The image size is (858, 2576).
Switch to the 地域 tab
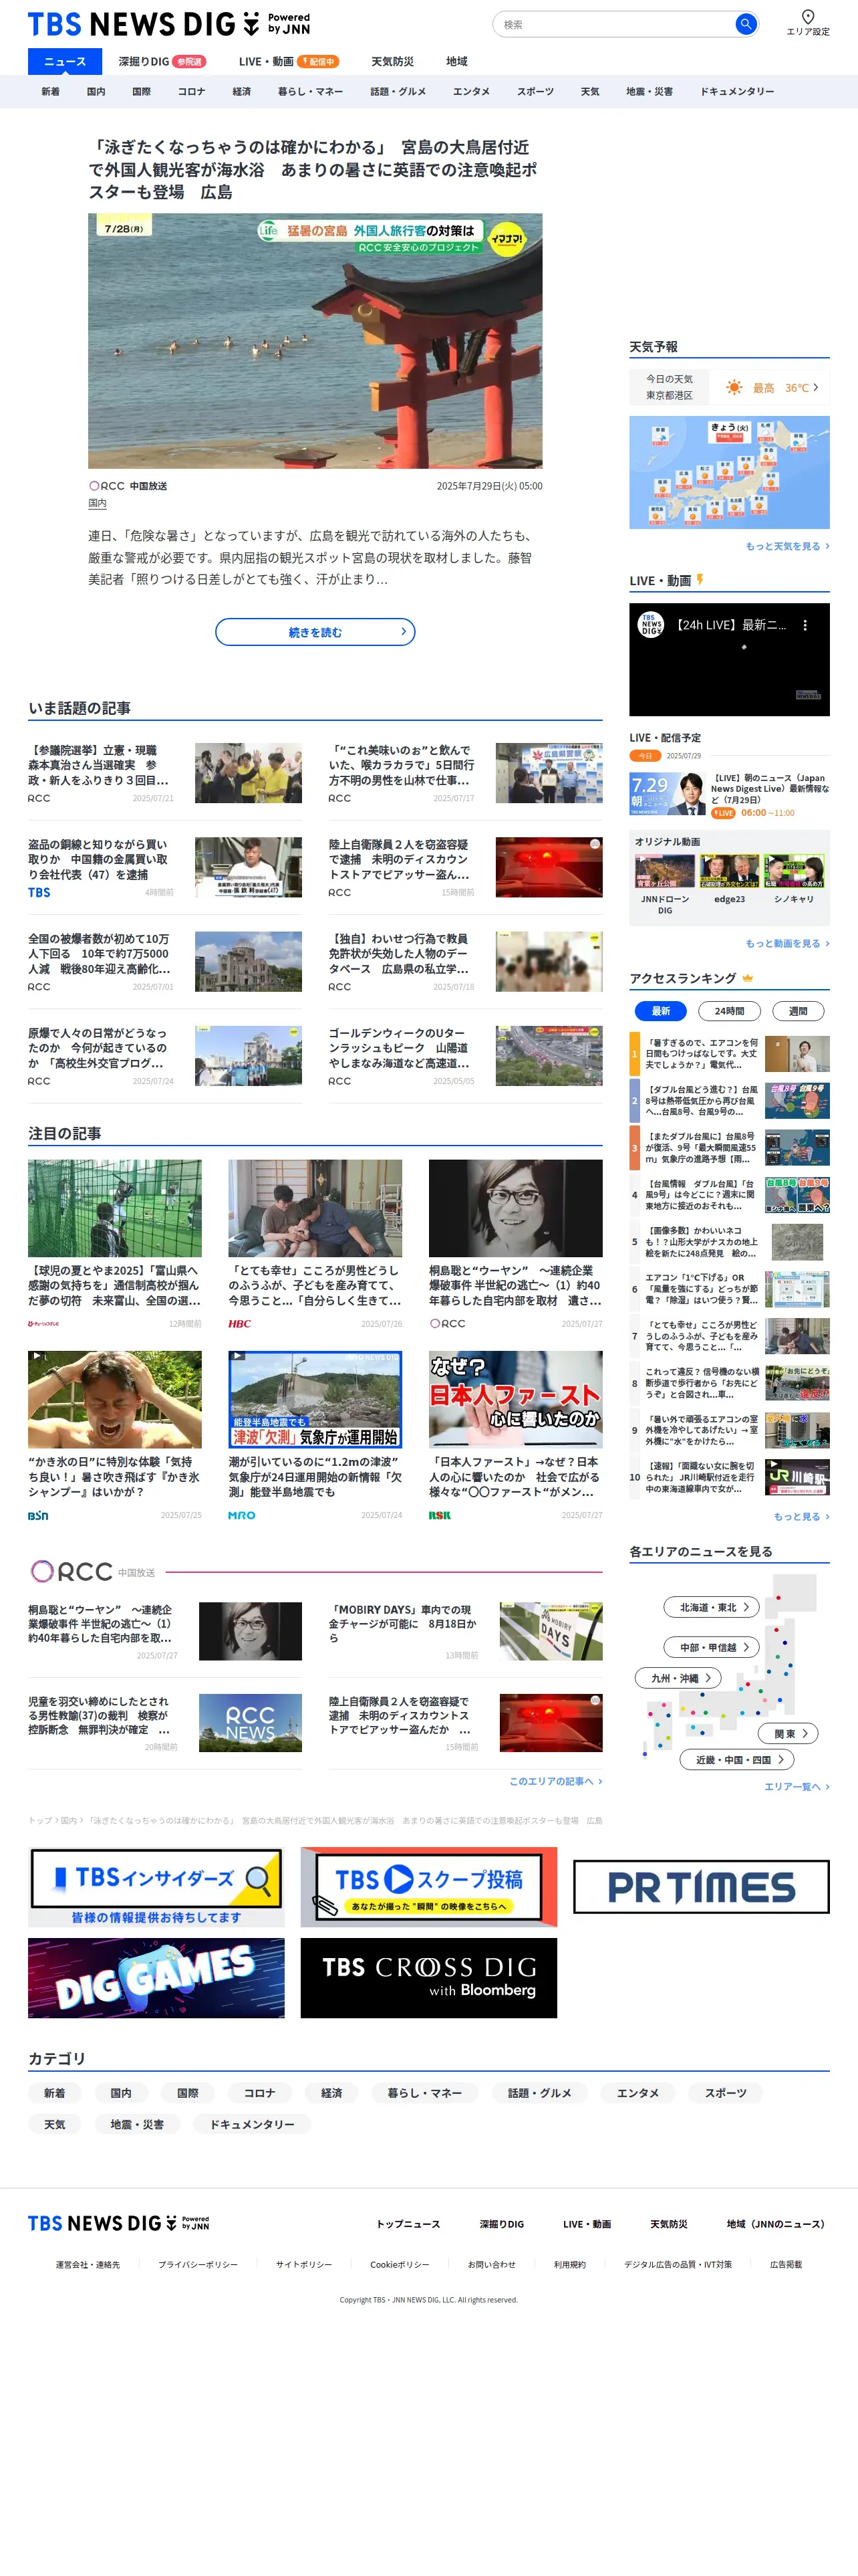(x=456, y=61)
